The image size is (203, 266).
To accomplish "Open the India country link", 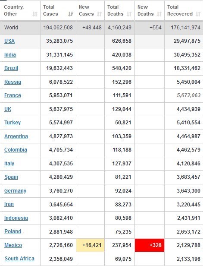I will 10,54.
